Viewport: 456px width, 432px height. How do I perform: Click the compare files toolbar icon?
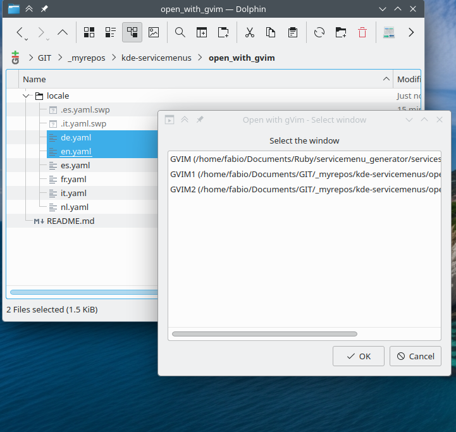389,32
